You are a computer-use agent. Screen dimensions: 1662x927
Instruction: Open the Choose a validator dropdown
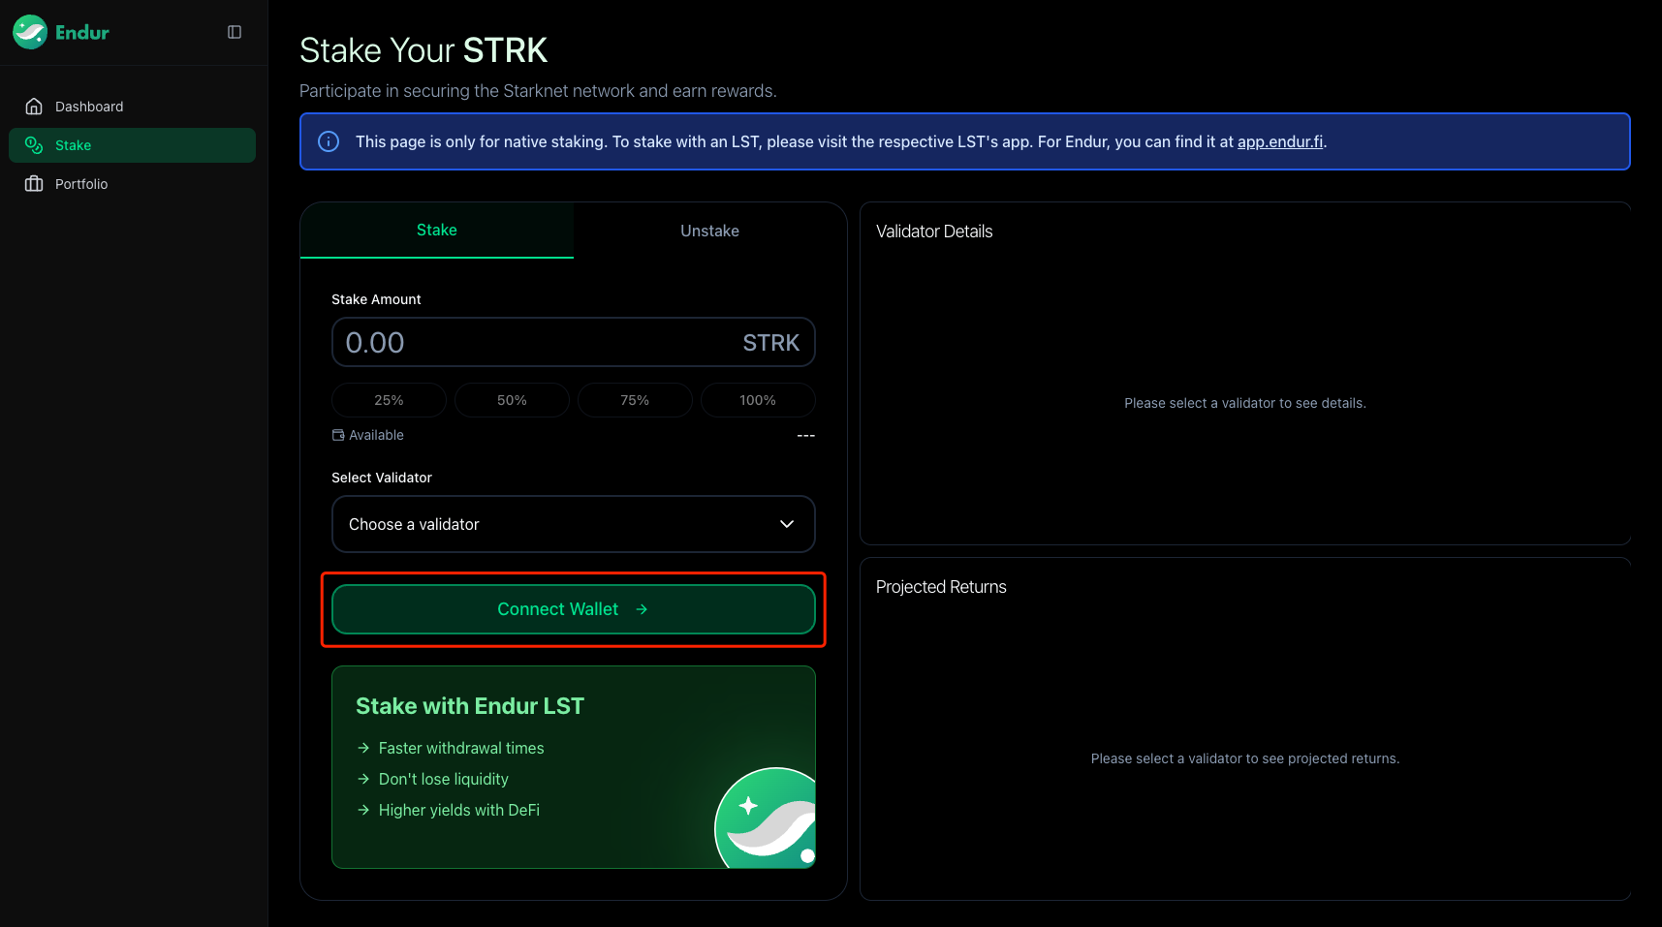coord(574,524)
